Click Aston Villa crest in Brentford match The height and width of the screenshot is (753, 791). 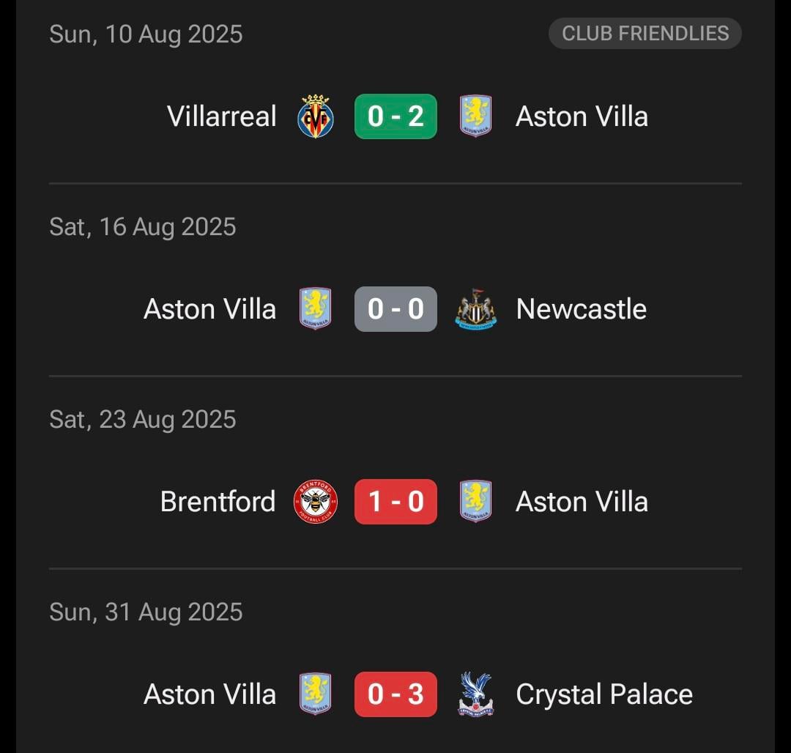pos(475,502)
